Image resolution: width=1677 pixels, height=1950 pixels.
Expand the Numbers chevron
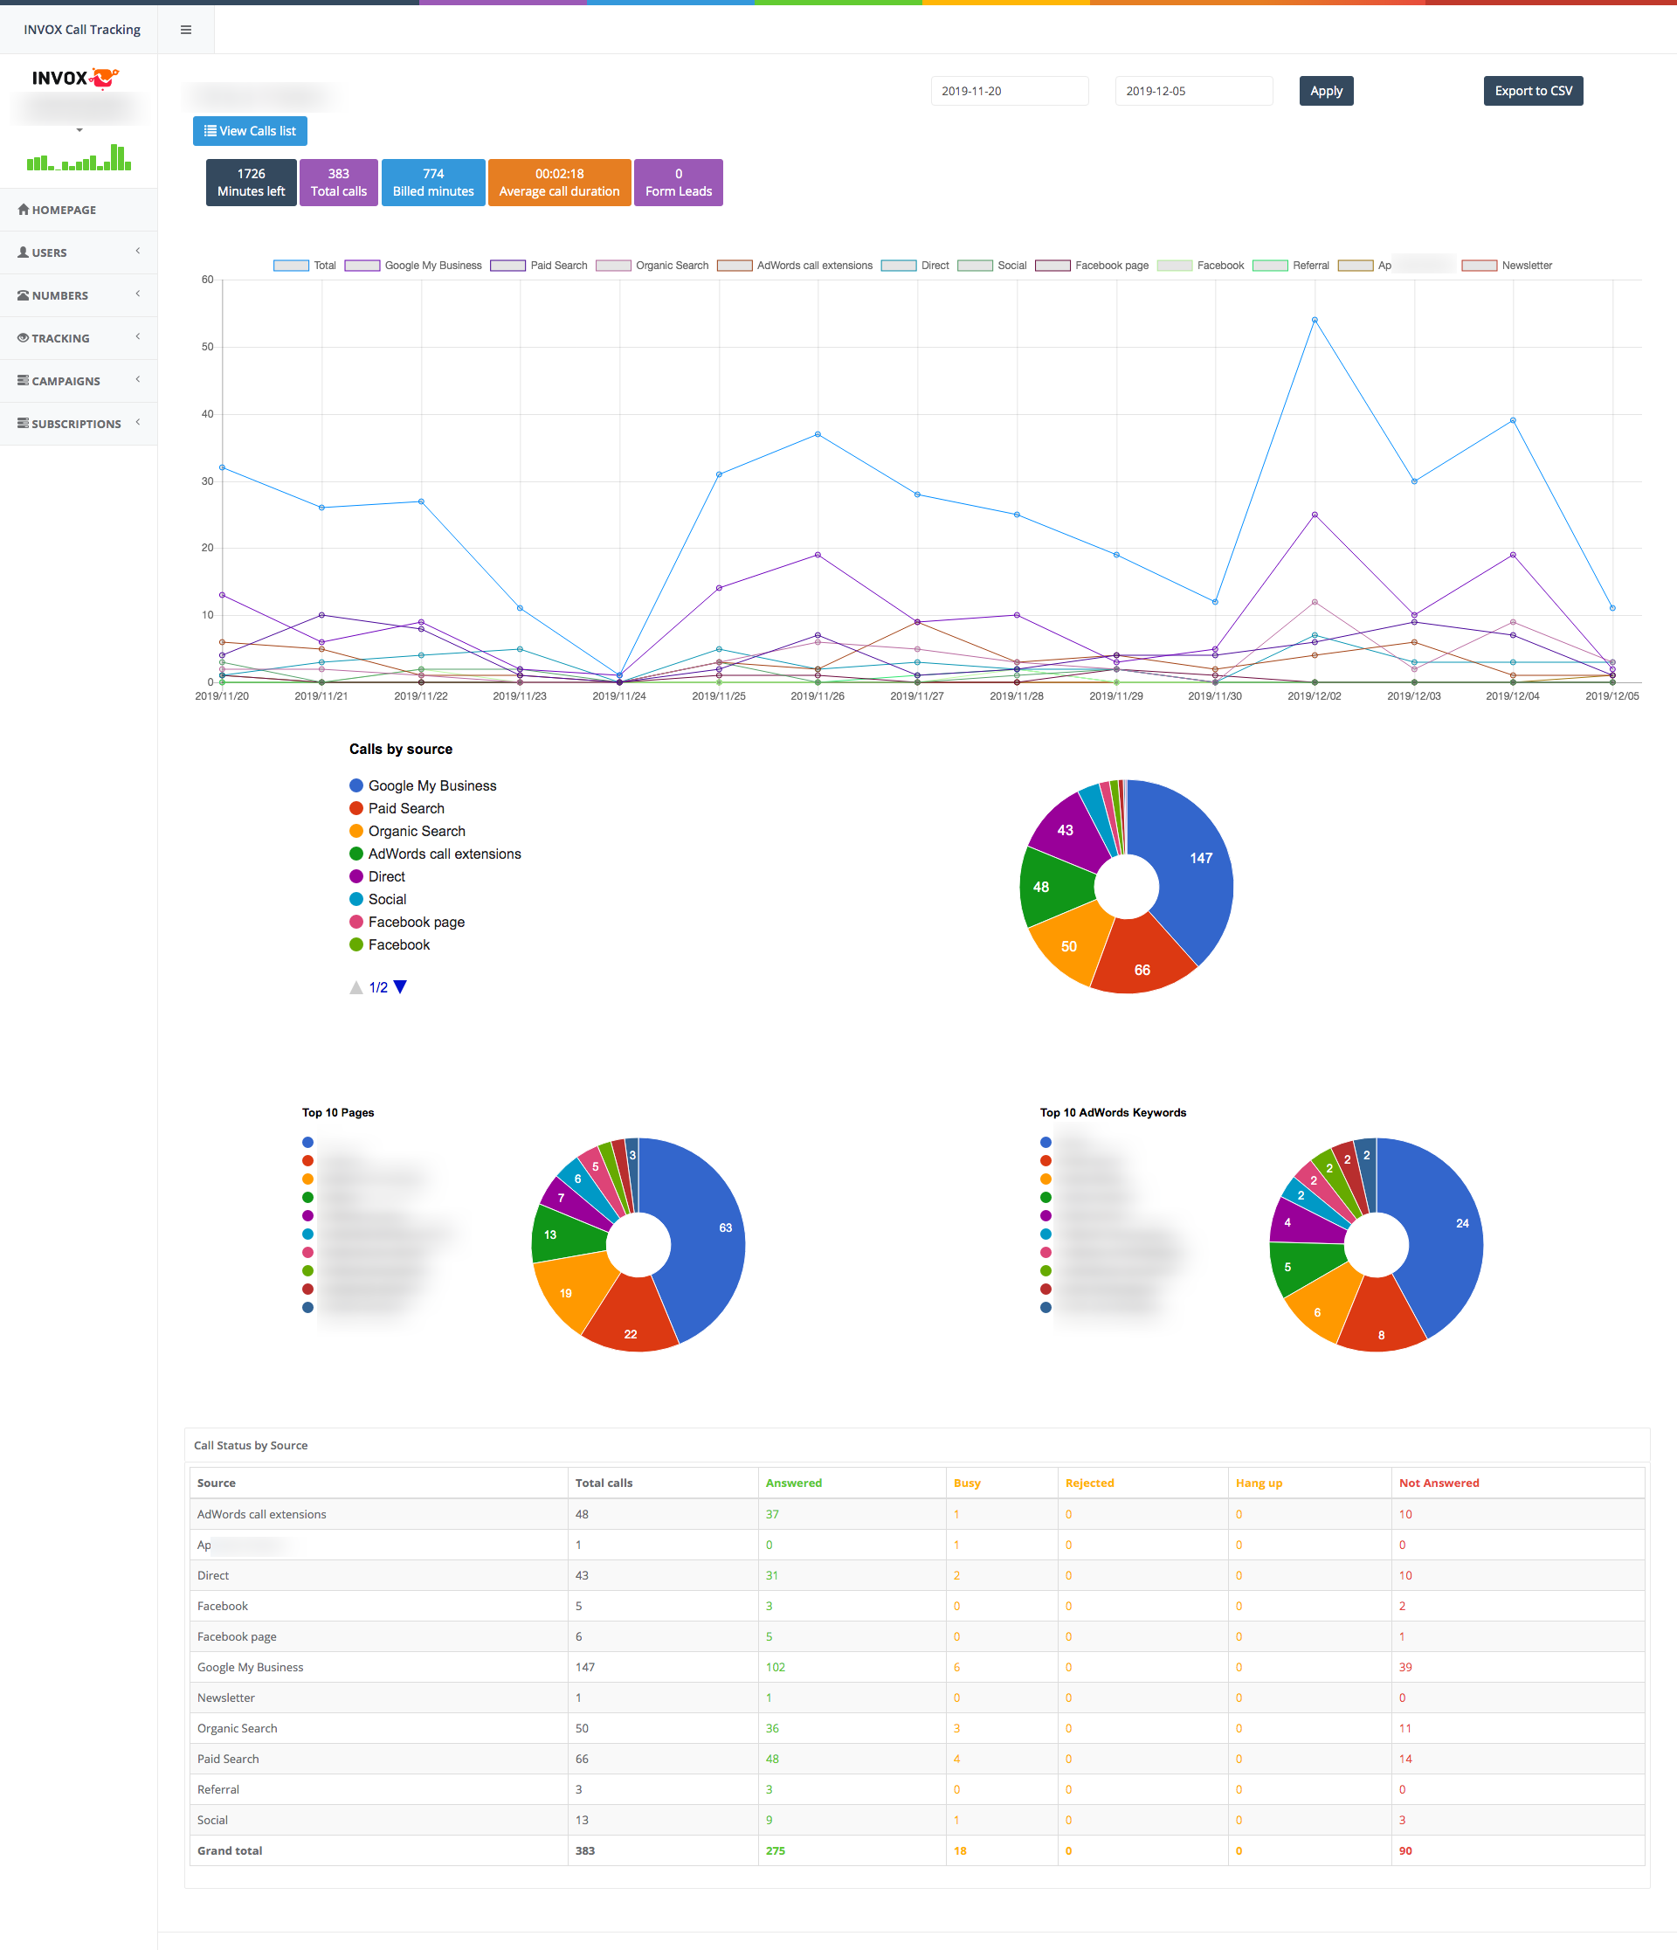pyautogui.click(x=137, y=294)
